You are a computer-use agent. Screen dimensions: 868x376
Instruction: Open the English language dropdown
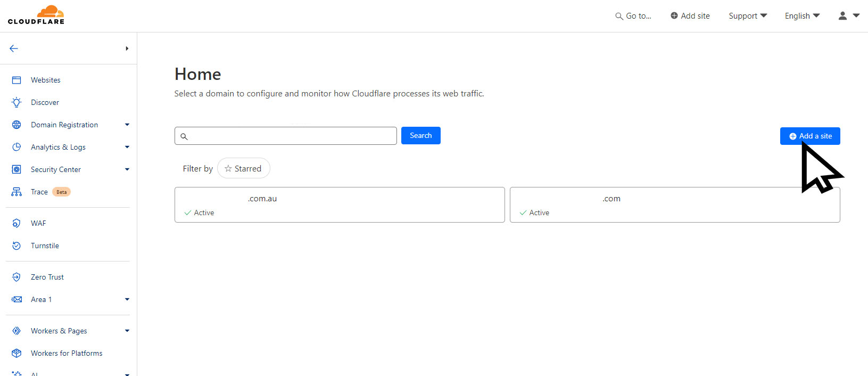[x=802, y=16]
